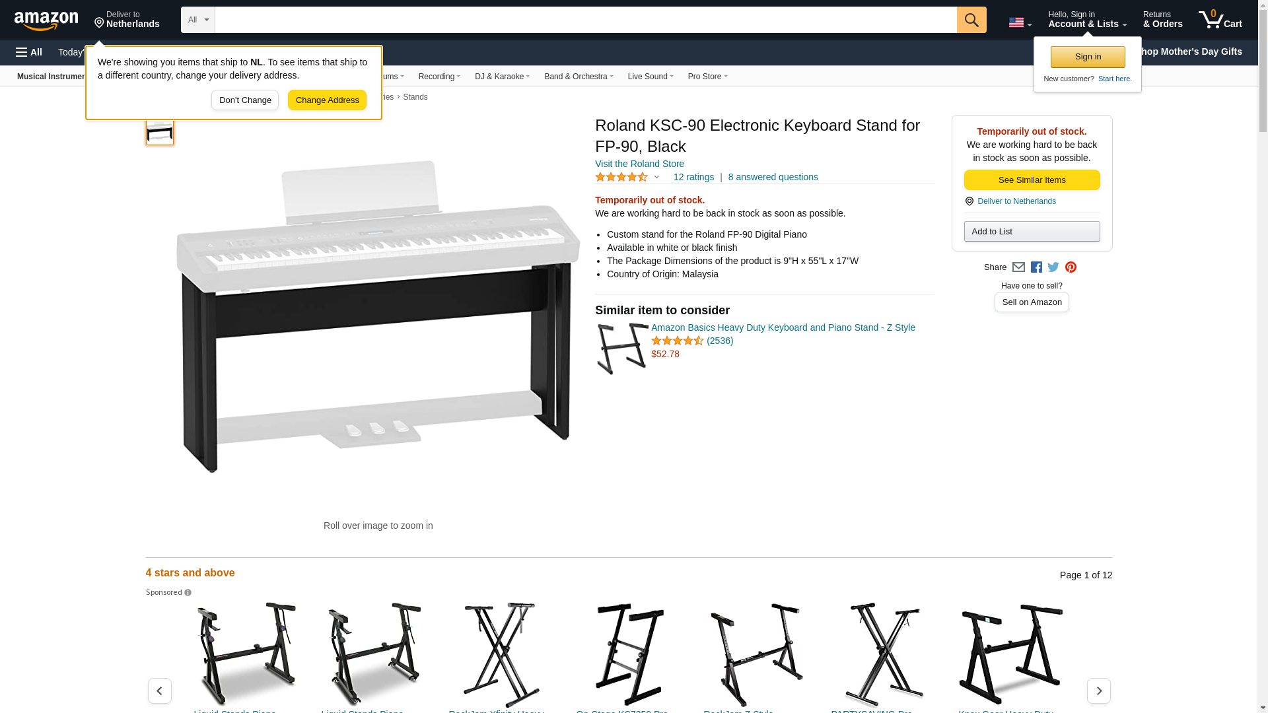Image resolution: width=1268 pixels, height=713 pixels.
Task: Click the Change Address button
Action: 327,100
